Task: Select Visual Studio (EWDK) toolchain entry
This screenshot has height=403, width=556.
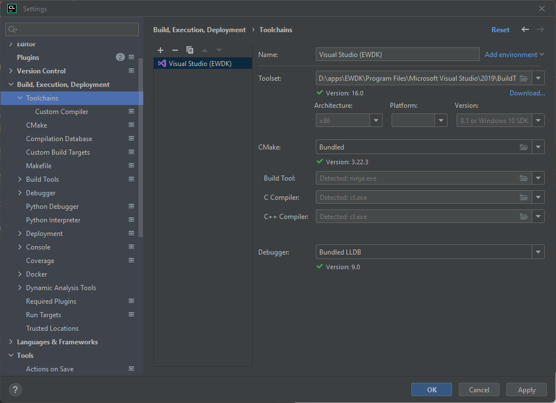Action: (202, 63)
